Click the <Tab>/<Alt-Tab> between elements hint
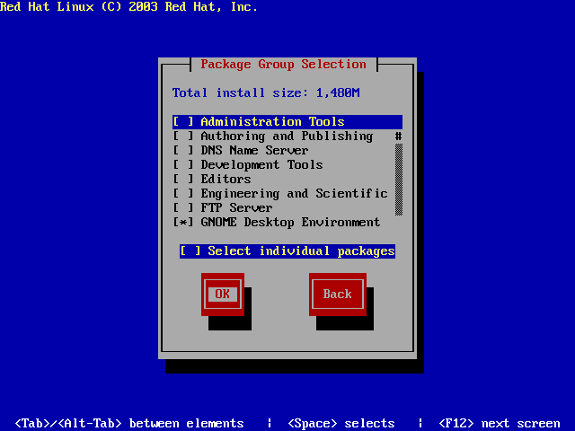 tap(129, 424)
